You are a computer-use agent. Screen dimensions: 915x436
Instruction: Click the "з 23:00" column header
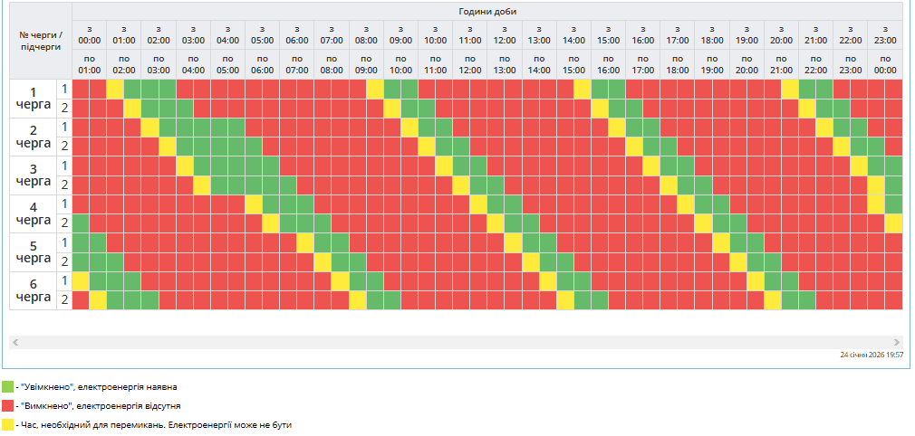click(x=885, y=34)
